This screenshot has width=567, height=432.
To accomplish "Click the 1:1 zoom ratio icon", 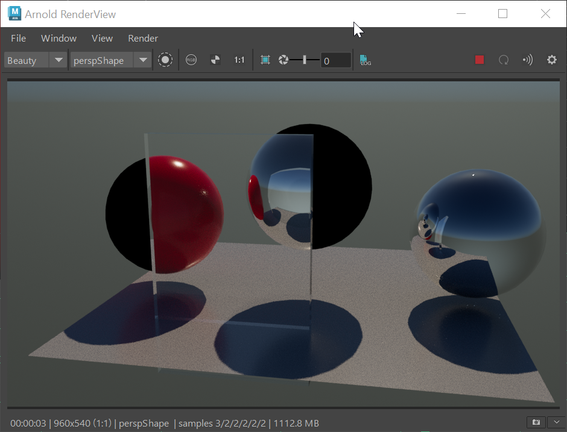I will [x=239, y=60].
